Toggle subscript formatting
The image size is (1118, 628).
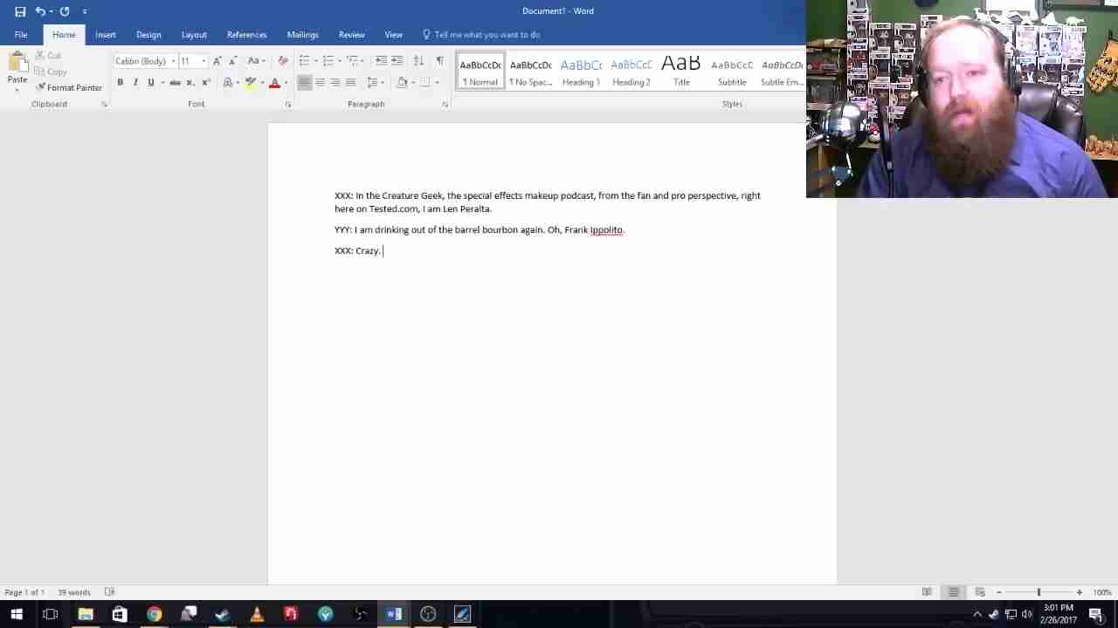tap(191, 82)
